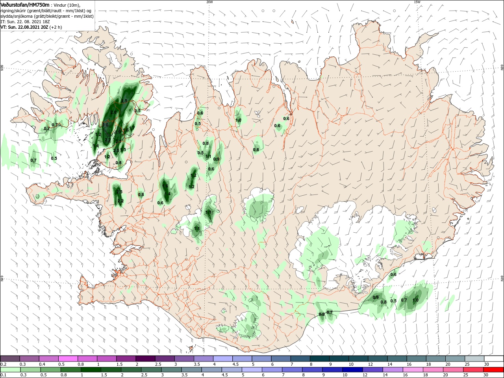Select snow legend swatch between 8 and 9
The width and height of the screenshot is (504, 378).
tap(319, 358)
